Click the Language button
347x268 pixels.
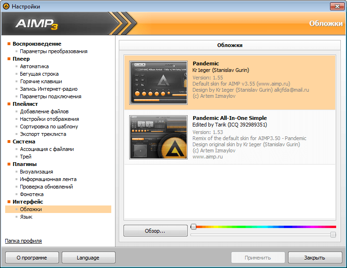88,258
